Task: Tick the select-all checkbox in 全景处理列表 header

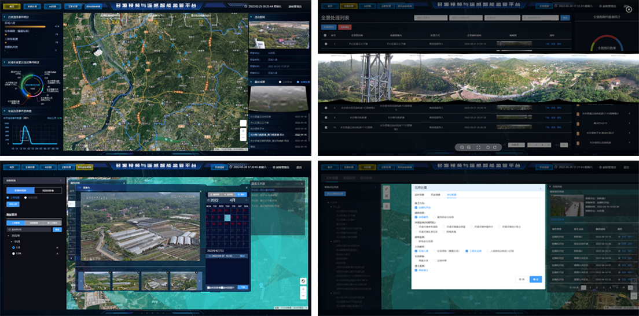Action: pyautogui.click(x=325, y=36)
